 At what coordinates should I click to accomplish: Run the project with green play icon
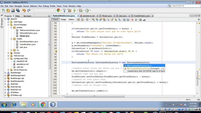pyautogui.click(x=74, y=10)
